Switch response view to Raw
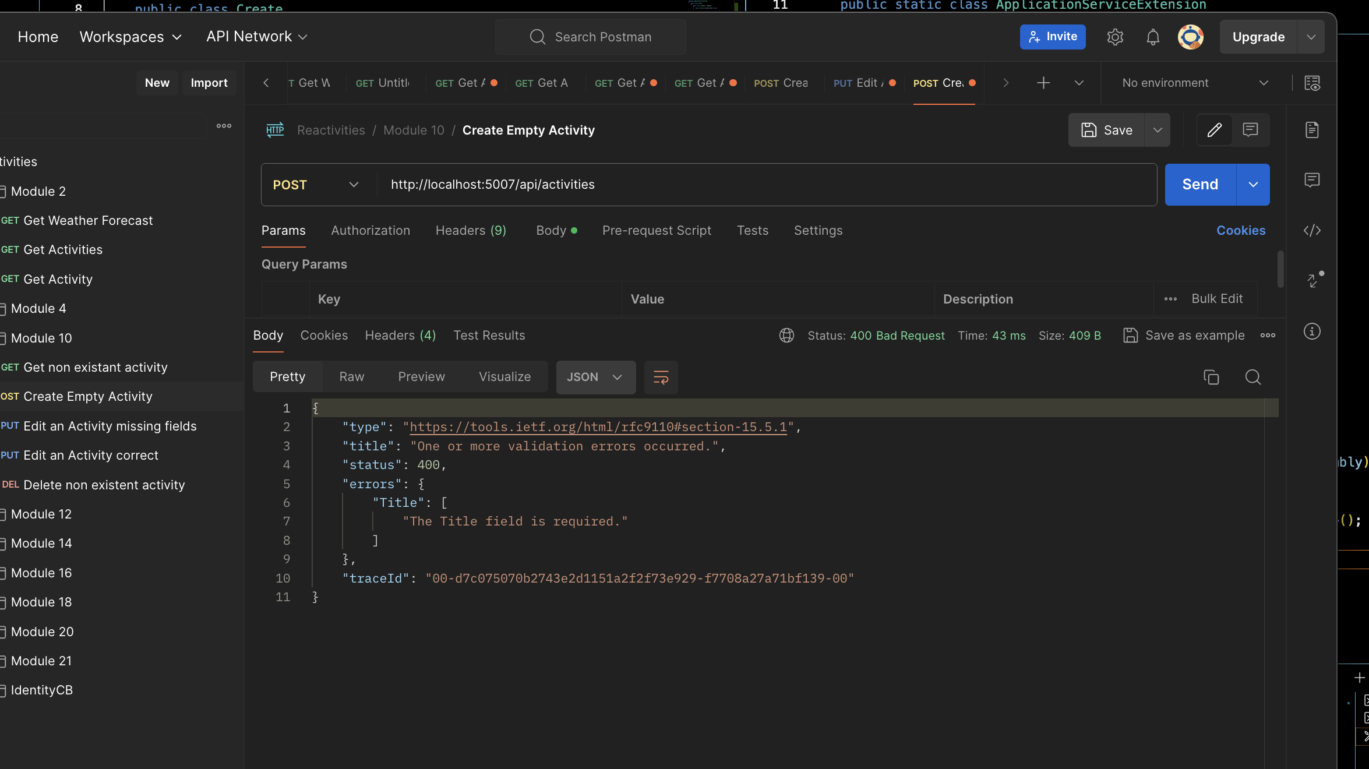Image resolution: width=1369 pixels, height=769 pixels. tap(351, 377)
